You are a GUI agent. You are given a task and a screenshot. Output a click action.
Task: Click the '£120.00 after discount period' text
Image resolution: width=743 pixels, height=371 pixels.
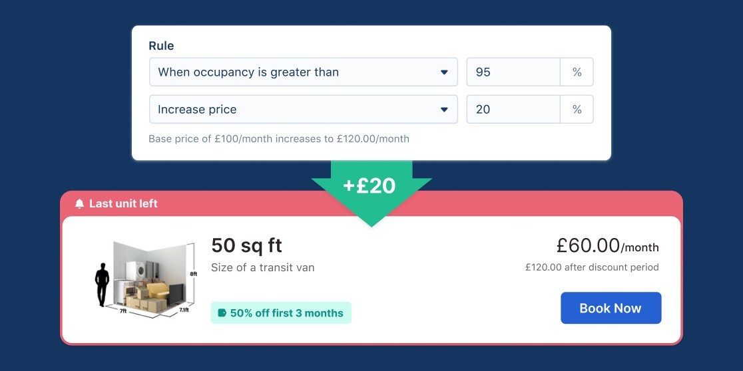tap(591, 267)
